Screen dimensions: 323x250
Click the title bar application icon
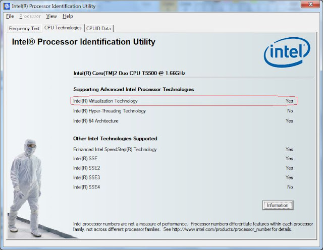[7, 6]
